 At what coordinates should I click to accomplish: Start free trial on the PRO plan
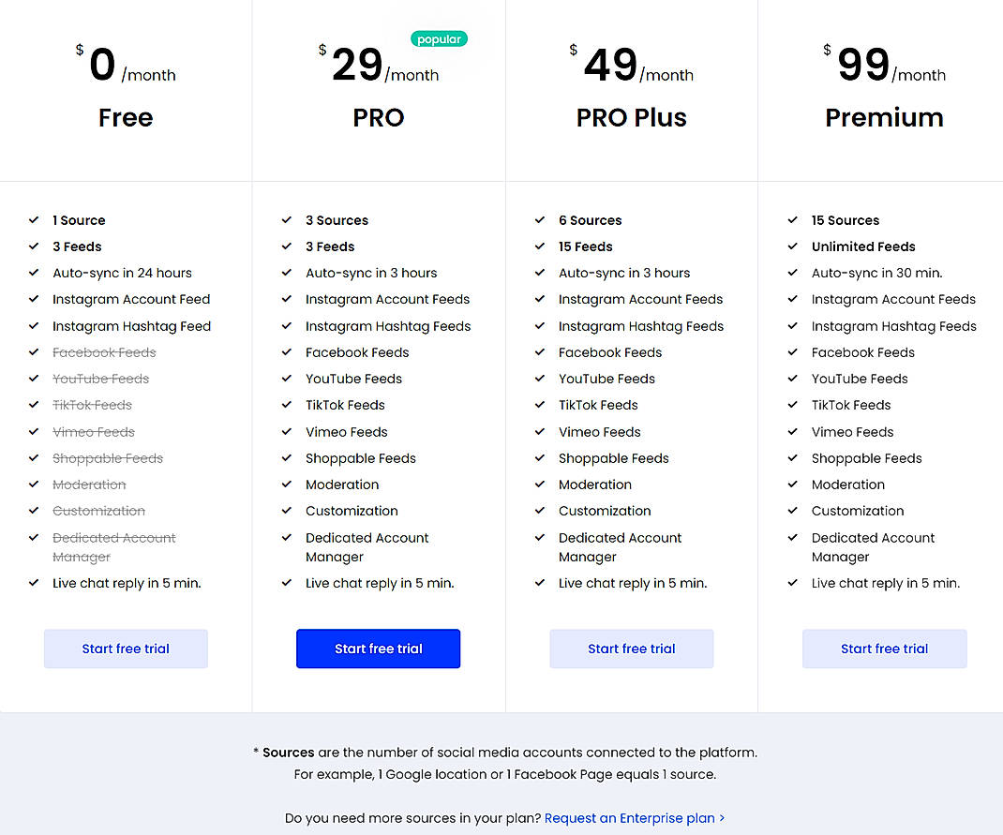378,649
